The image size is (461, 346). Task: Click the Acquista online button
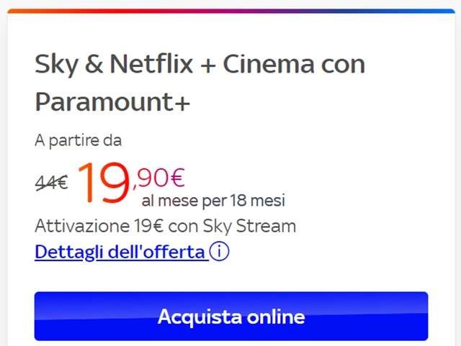(x=231, y=317)
